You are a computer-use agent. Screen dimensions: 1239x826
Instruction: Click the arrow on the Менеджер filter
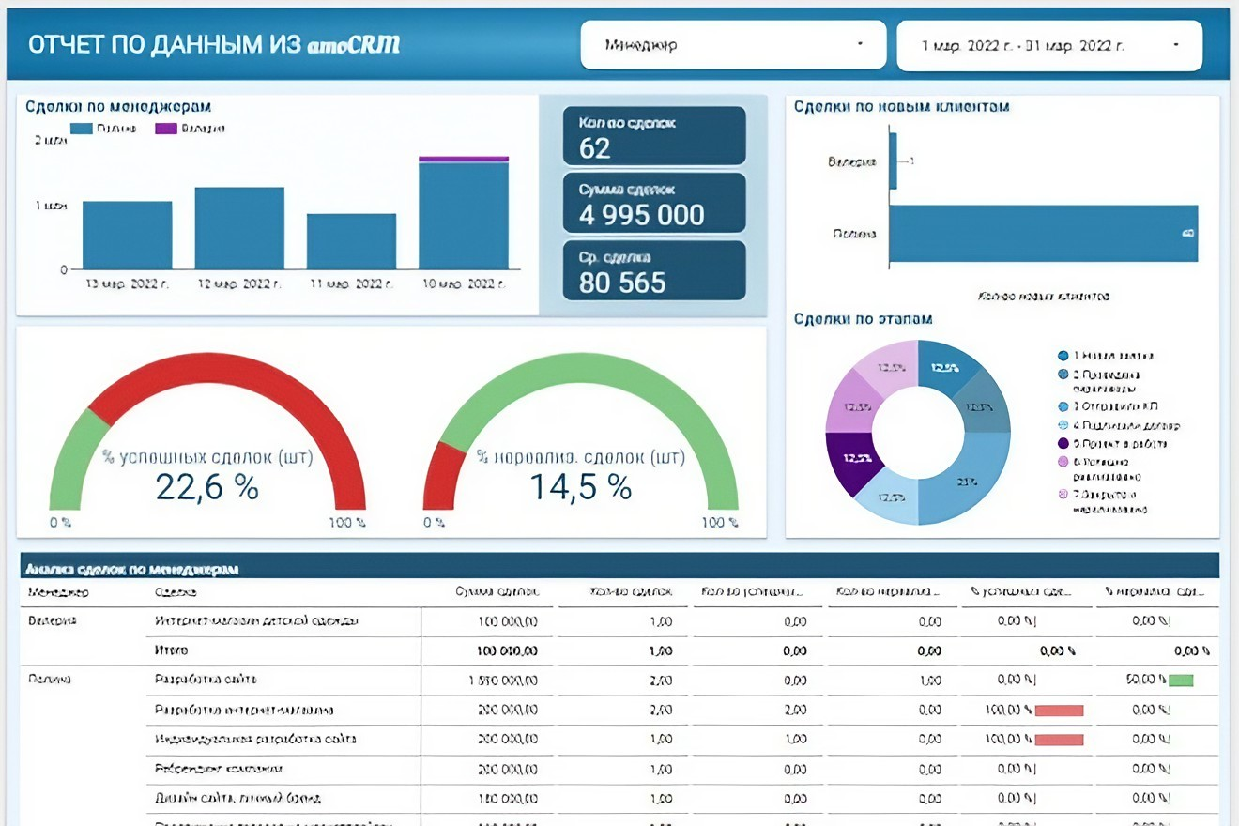(860, 45)
